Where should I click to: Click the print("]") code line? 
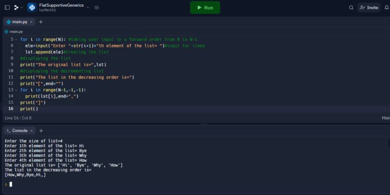33,102
